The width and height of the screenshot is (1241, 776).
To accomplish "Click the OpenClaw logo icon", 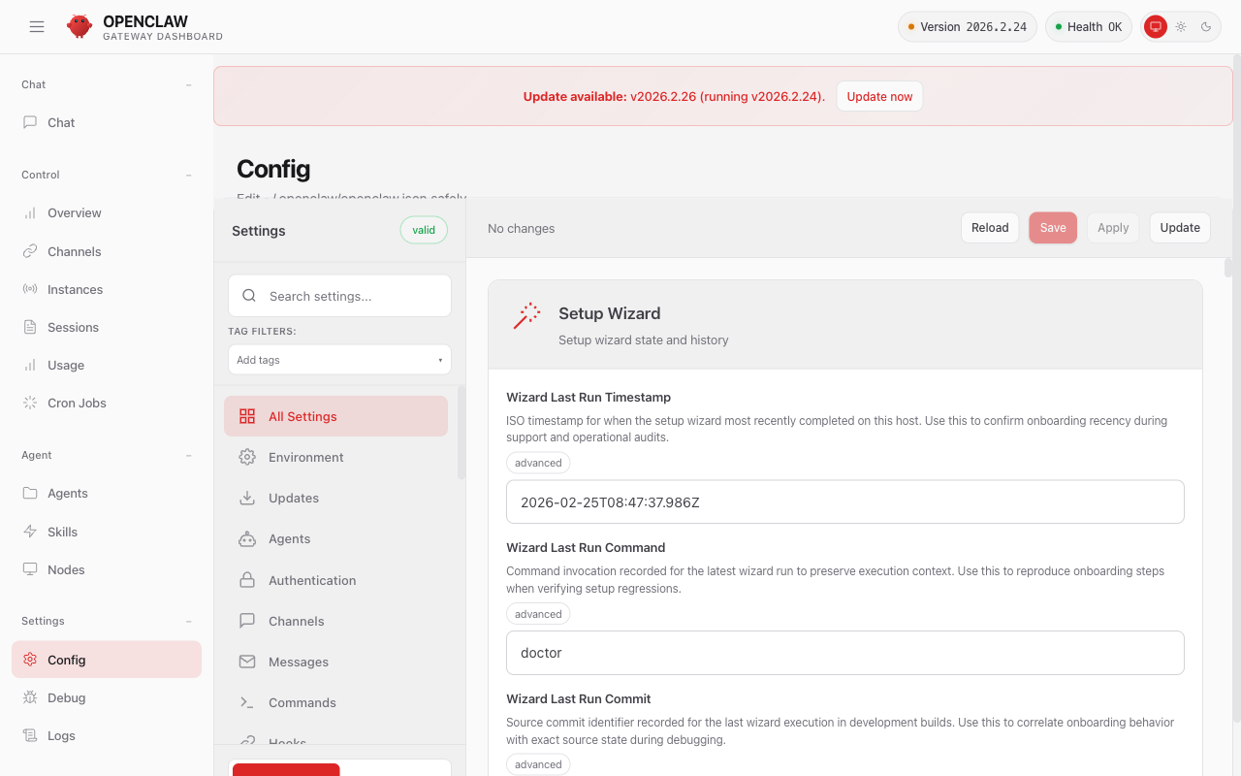I will point(80,26).
